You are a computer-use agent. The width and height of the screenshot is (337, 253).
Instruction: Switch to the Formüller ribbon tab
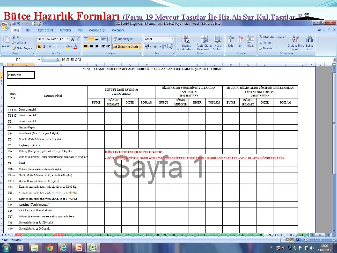(x=66, y=30)
